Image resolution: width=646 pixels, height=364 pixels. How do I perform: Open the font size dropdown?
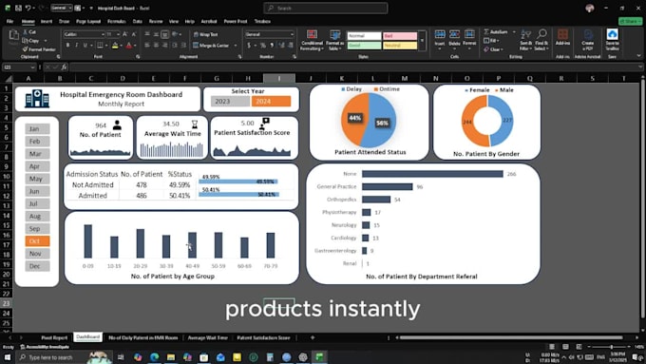(118, 34)
